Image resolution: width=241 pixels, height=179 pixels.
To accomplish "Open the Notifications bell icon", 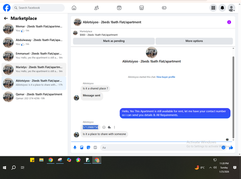I will [x=222, y=8].
